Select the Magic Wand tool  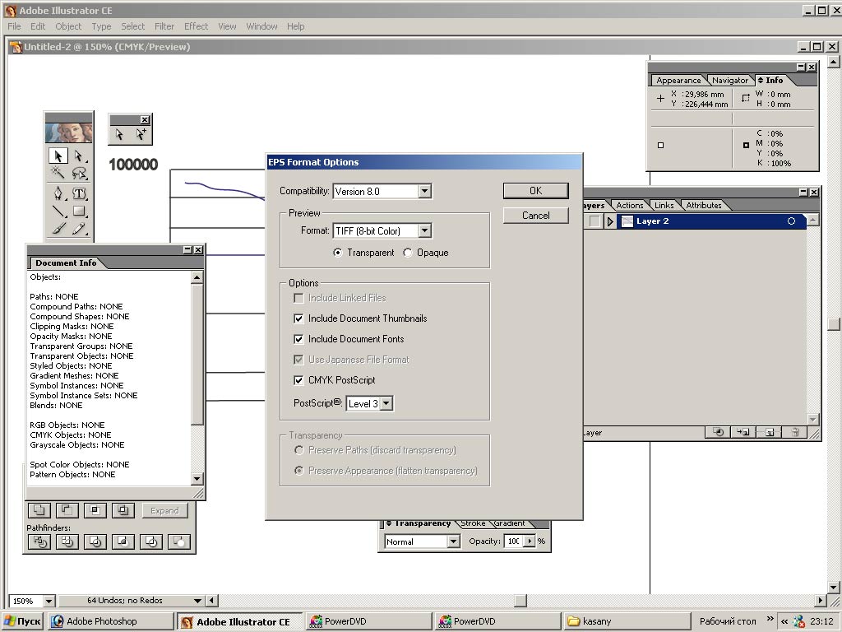(x=58, y=174)
